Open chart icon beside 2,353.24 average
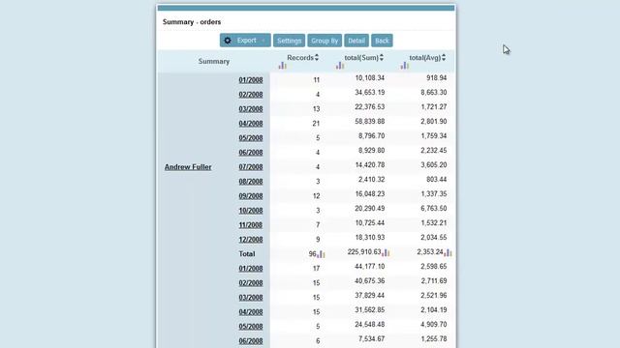Viewport: 620px width, 348px height. (448, 253)
